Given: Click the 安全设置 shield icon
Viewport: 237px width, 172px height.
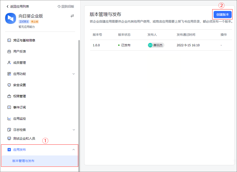Looking at the screenshot, I should pos(9,85).
